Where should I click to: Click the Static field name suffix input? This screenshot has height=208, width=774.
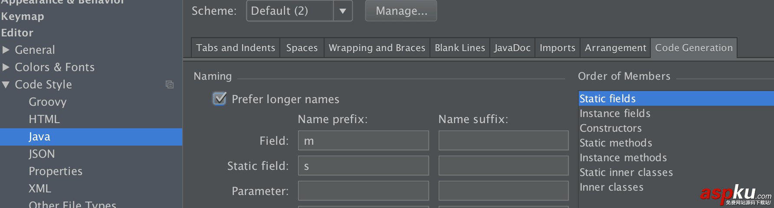coord(503,166)
